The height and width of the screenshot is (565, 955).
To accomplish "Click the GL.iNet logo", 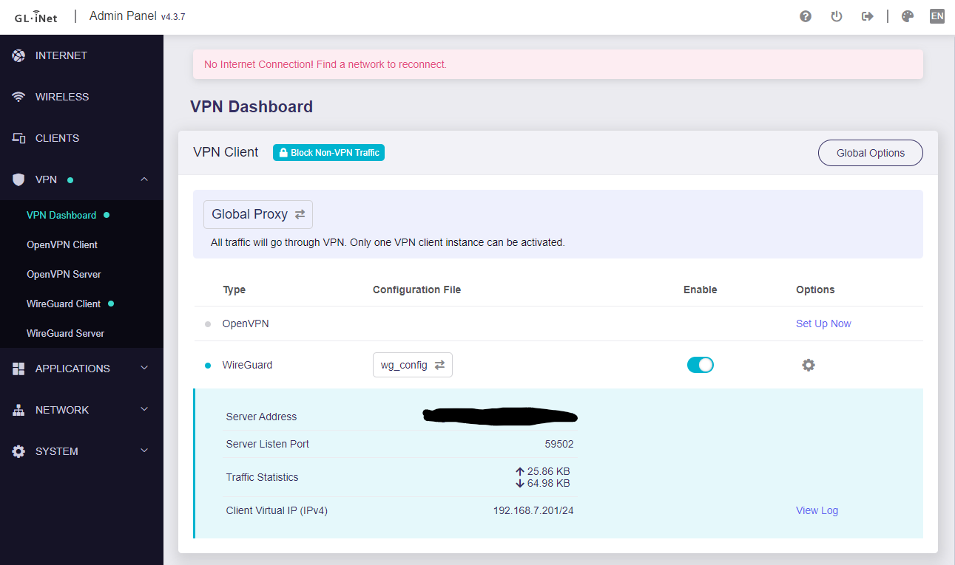I will point(36,16).
